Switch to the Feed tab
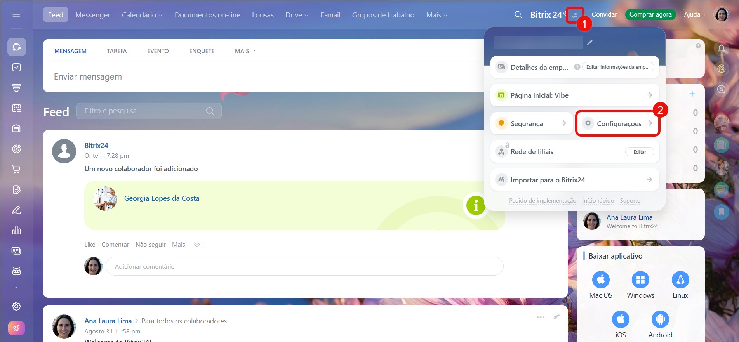 pos(56,15)
